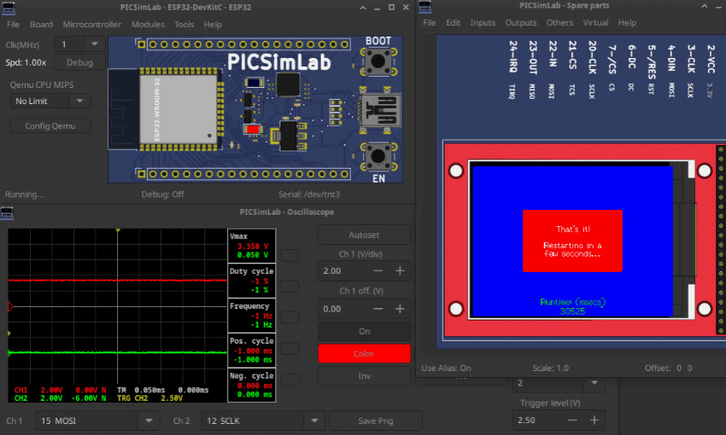
Task: Click the Autoset button
Action: point(364,235)
